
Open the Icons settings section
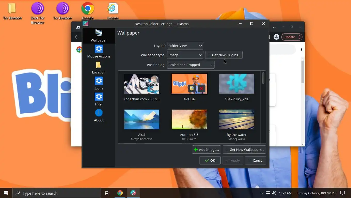tap(99, 84)
